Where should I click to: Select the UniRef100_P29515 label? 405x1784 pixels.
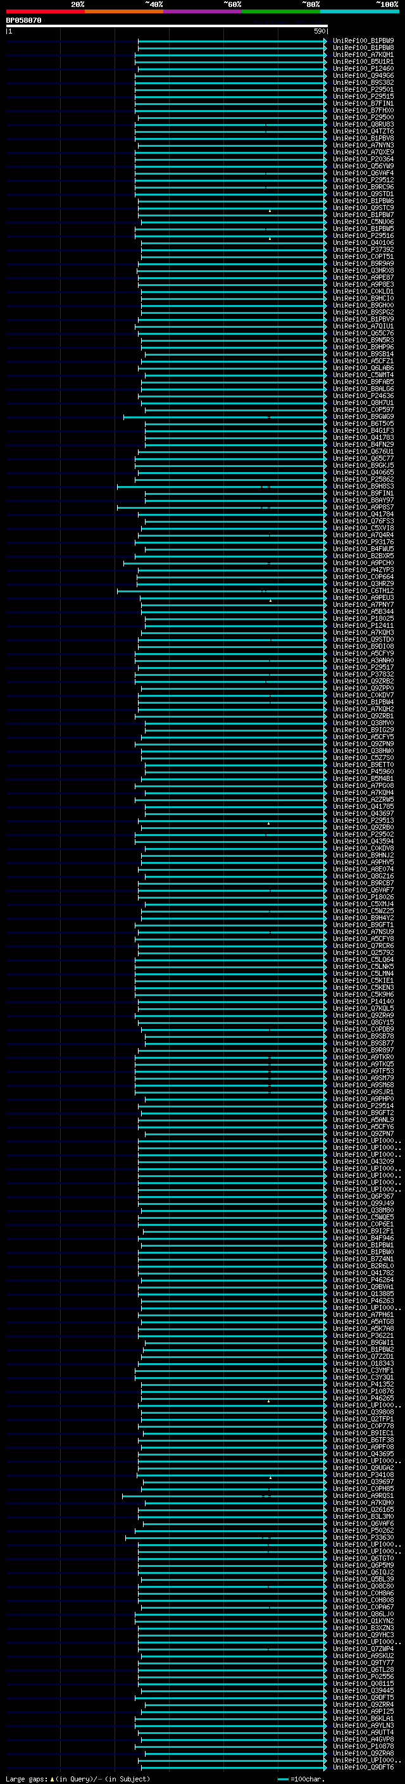pos(363,96)
